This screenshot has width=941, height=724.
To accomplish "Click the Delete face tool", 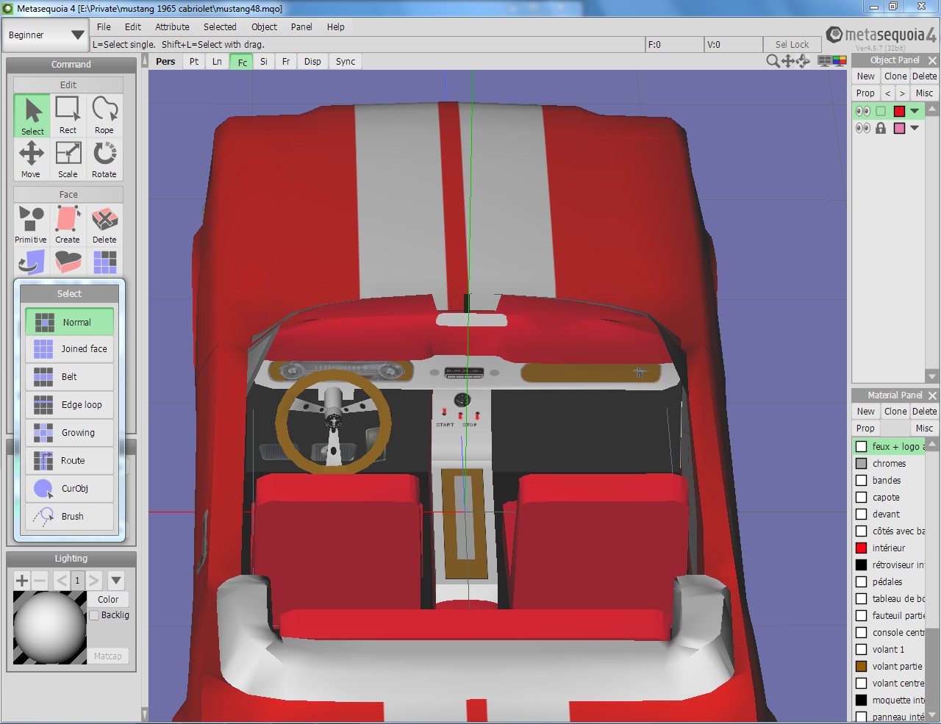I will pyautogui.click(x=104, y=225).
